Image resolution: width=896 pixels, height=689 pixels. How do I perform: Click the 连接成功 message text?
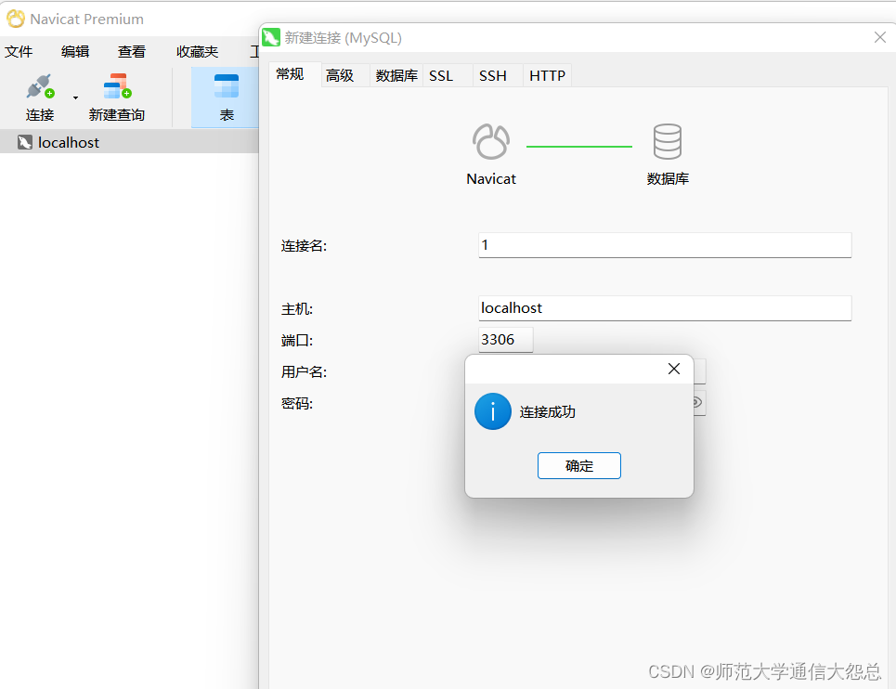coord(548,412)
